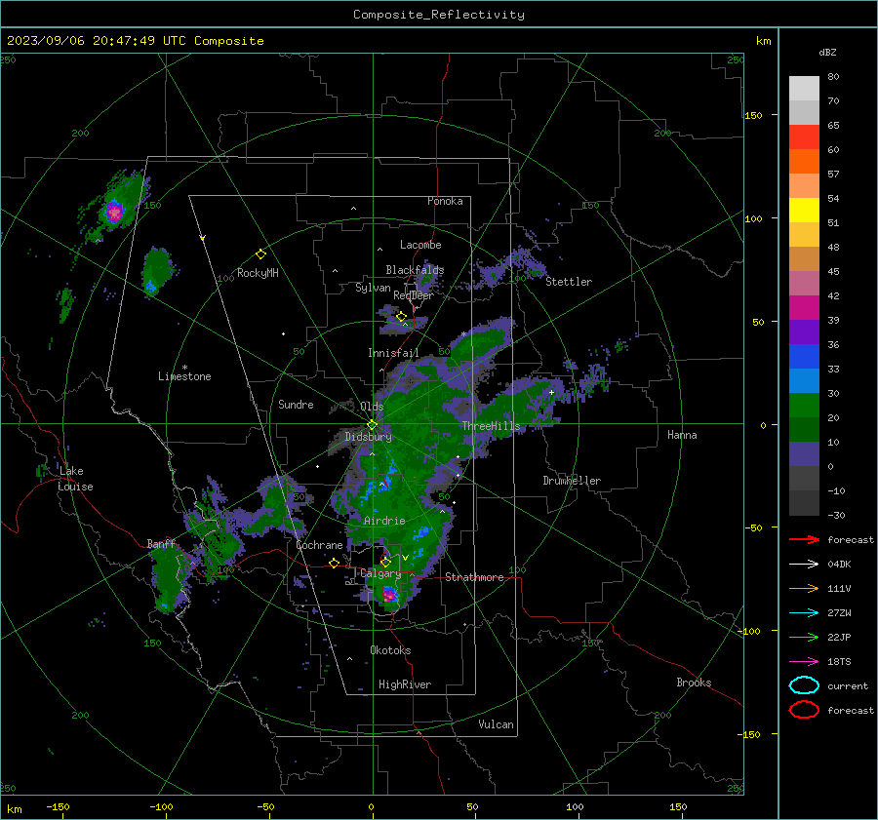Click the Banff label
878x820 pixels.
[161, 544]
